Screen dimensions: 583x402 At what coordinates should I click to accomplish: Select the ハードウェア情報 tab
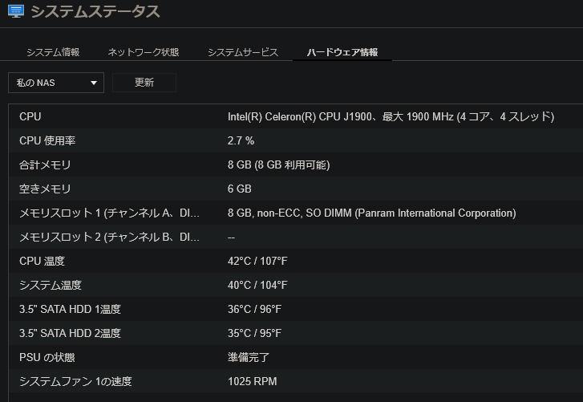(342, 52)
